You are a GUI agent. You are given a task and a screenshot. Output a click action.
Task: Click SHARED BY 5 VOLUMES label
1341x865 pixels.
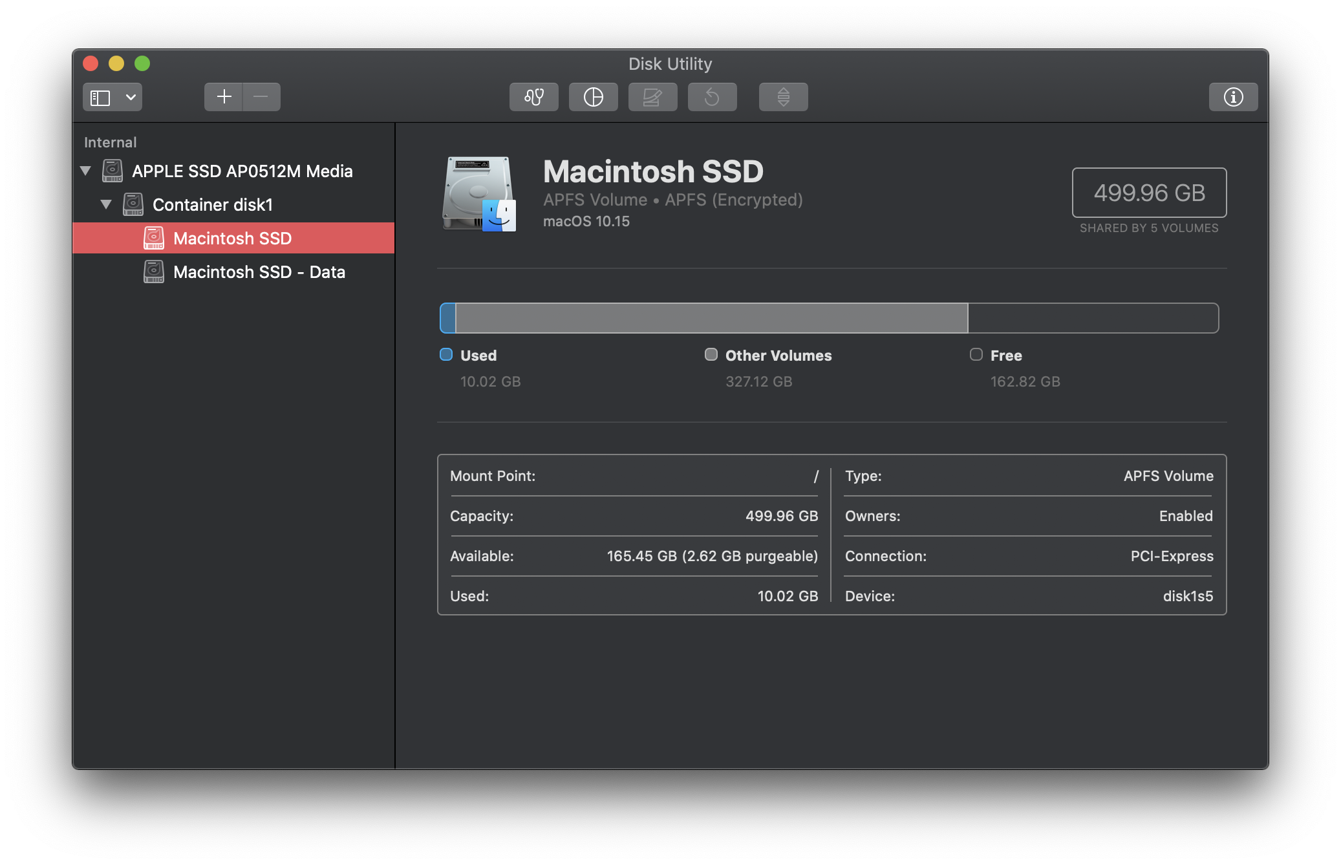tap(1149, 228)
